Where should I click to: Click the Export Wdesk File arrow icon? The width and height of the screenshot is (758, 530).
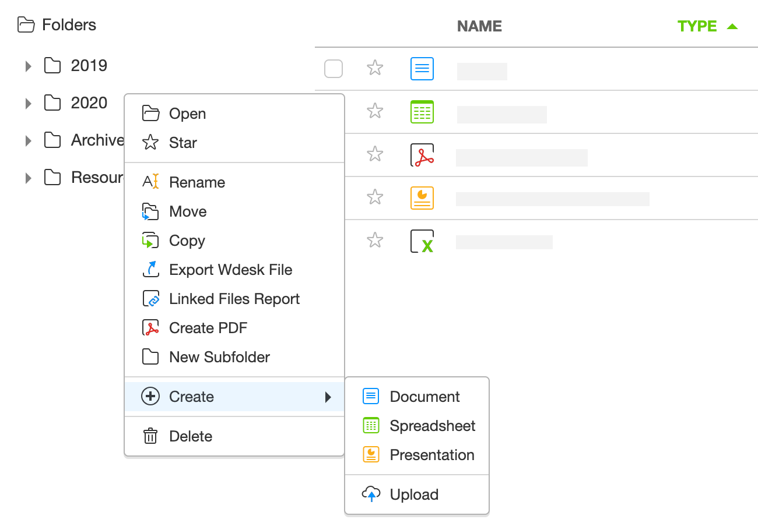(x=150, y=270)
